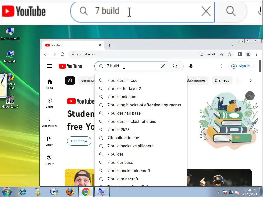Open a new tab with the plus button

[x=109, y=45]
